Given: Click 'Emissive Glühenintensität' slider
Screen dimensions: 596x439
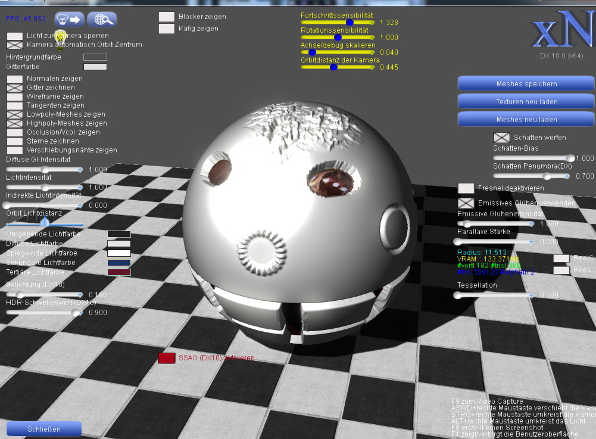Looking at the screenshot, I should click(495, 224).
